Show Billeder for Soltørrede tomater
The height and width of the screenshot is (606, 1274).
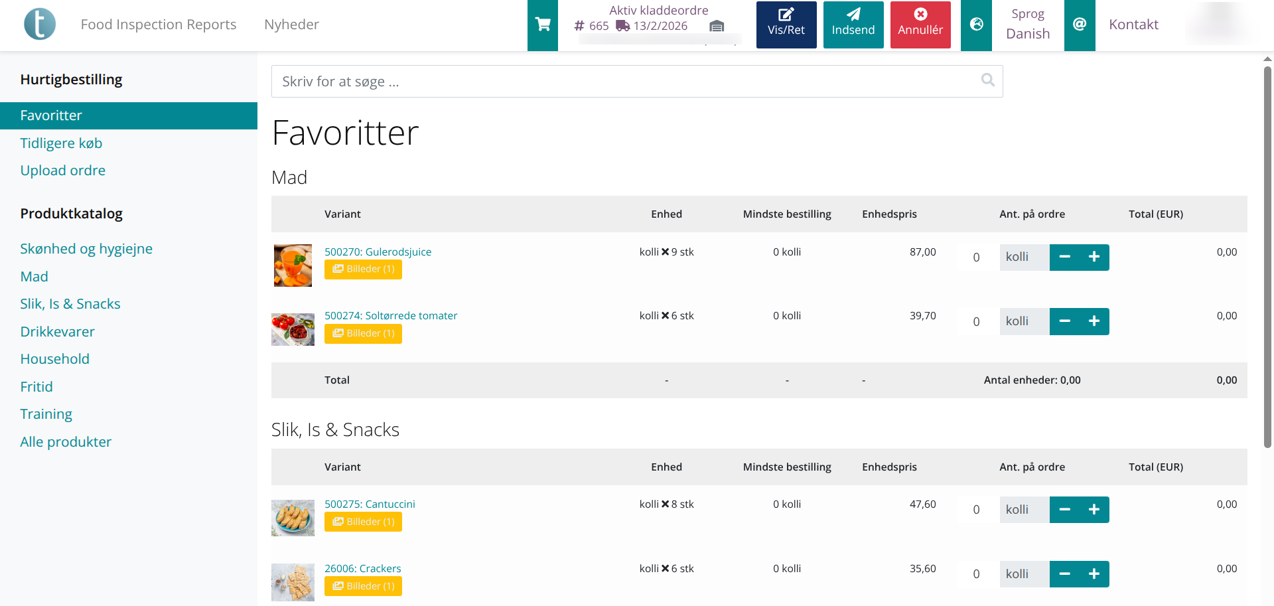point(363,333)
